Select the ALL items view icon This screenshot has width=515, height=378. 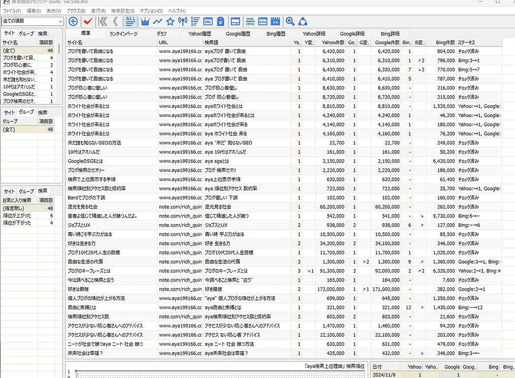point(131,21)
